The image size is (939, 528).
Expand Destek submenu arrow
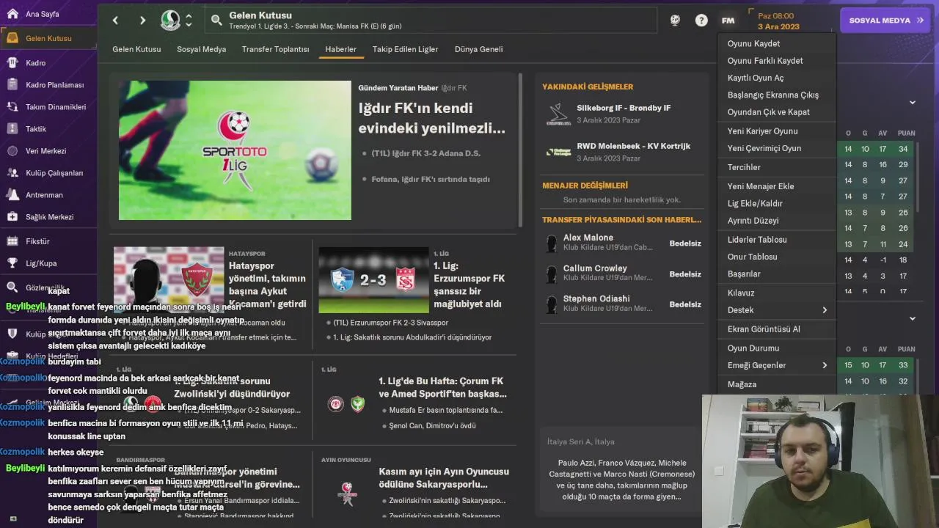click(825, 310)
